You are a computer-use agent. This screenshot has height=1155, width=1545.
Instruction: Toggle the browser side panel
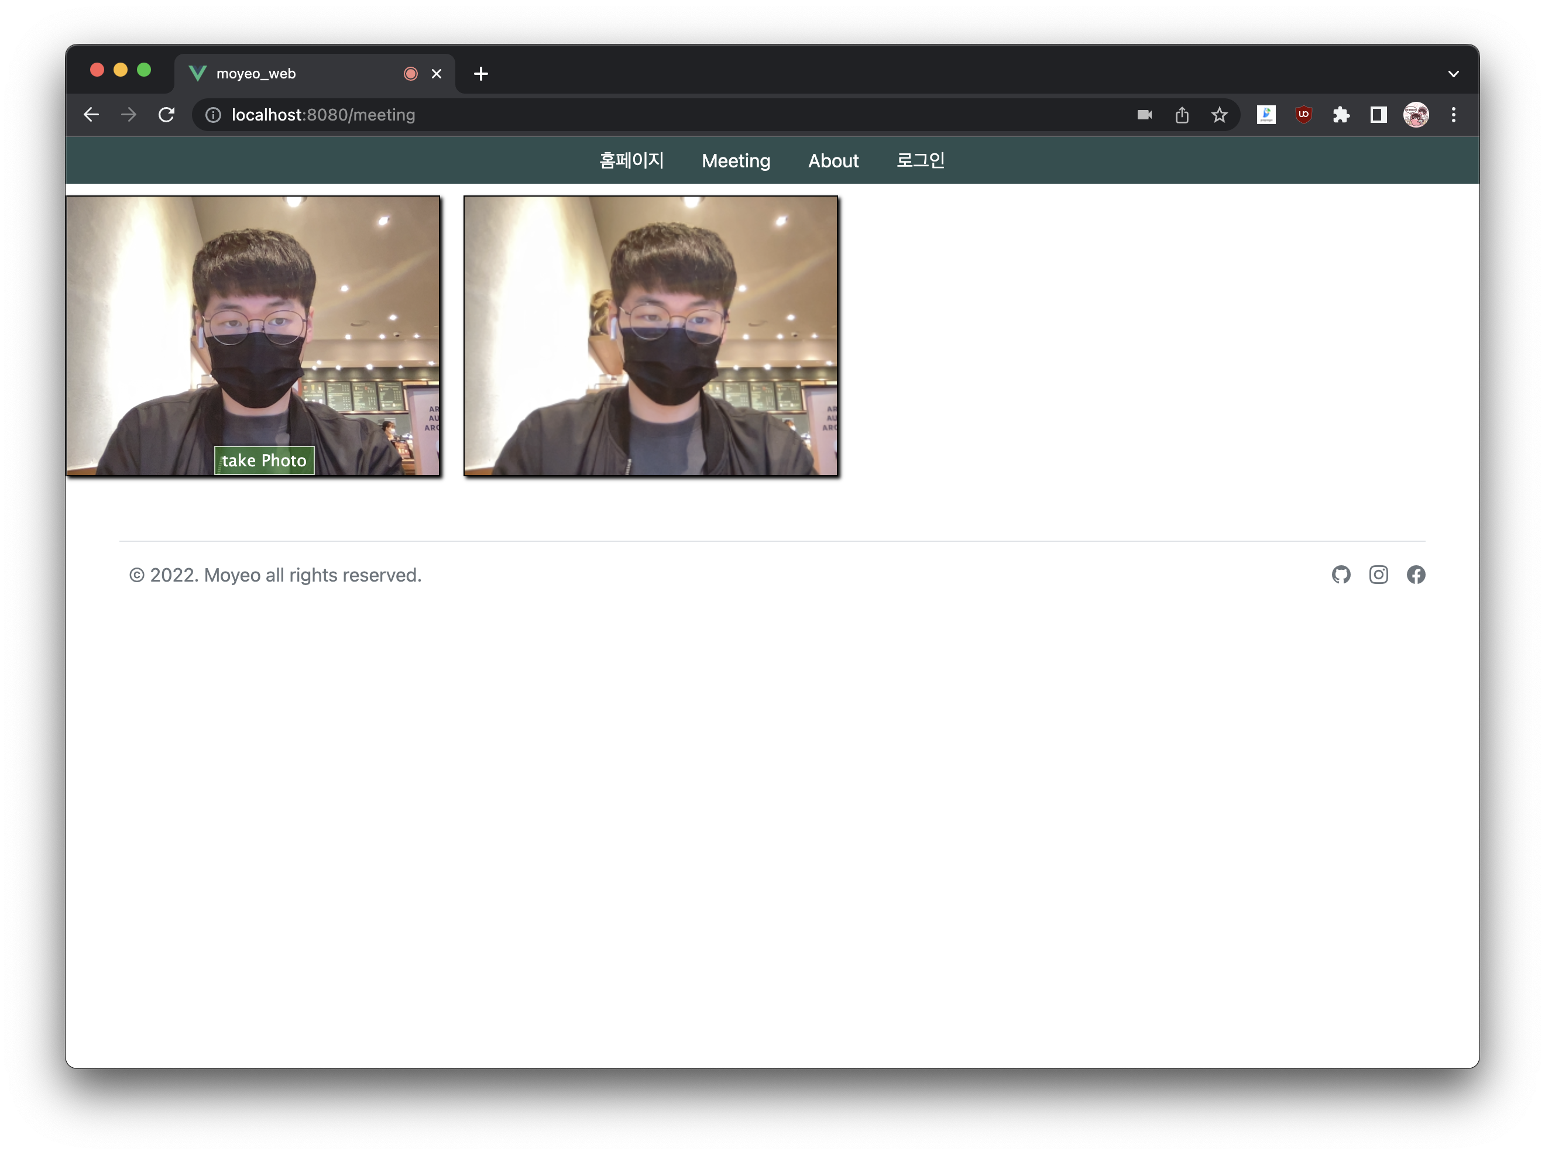pos(1378,115)
